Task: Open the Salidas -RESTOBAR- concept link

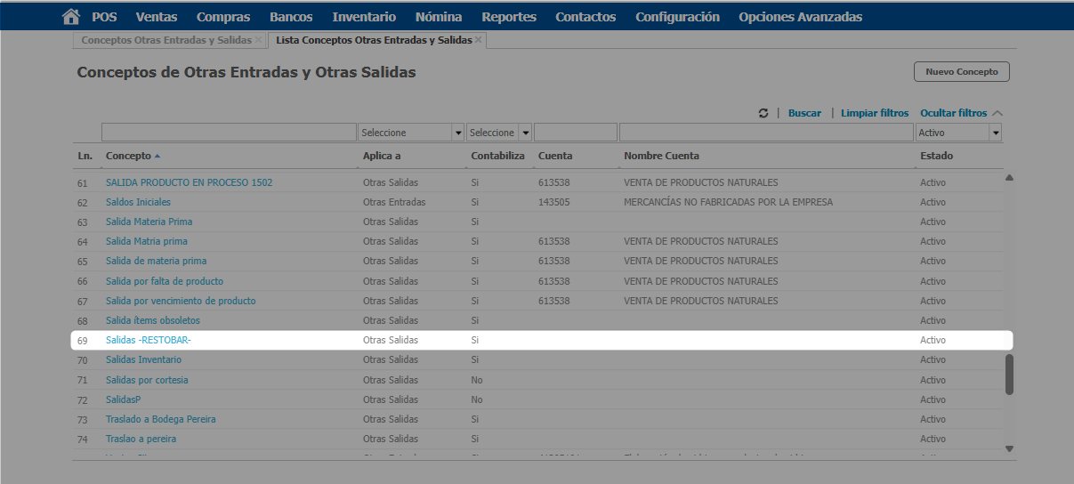Action: pyautogui.click(x=149, y=340)
